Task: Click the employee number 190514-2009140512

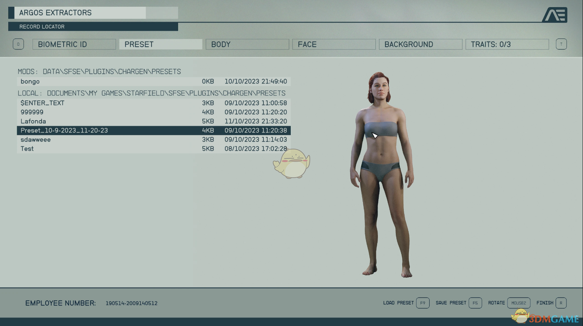Action: point(131,303)
